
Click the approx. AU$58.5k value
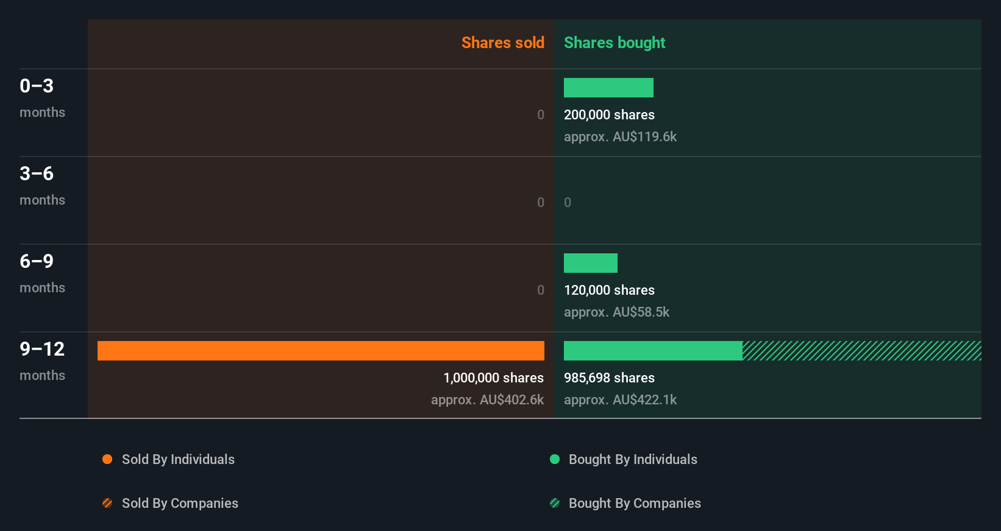[616, 312]
